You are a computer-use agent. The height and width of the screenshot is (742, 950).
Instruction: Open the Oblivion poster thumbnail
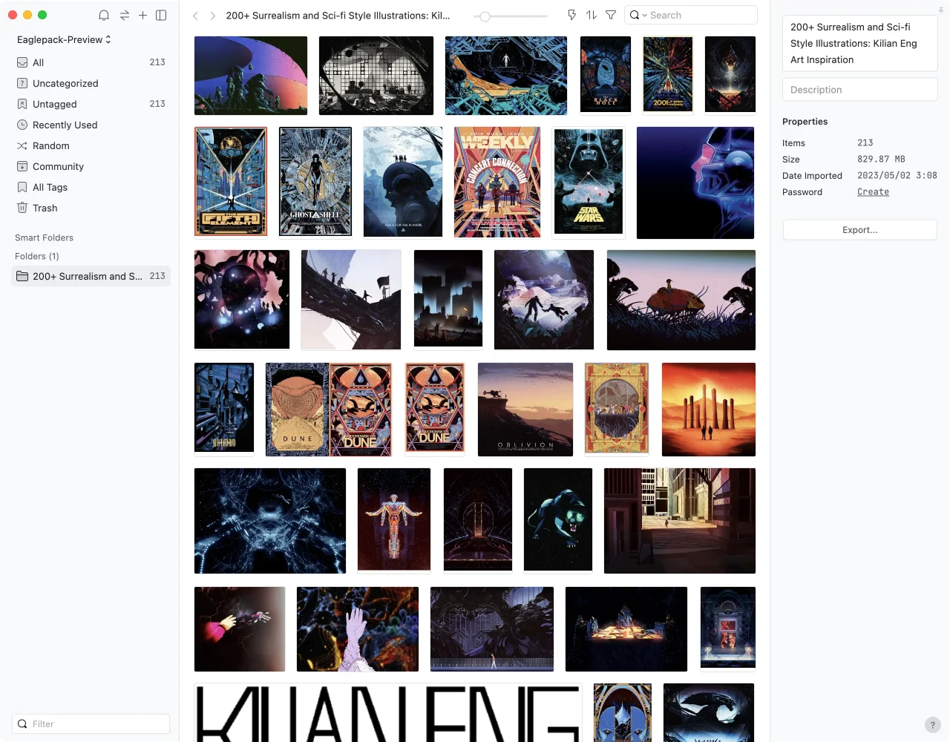point(525,410)
